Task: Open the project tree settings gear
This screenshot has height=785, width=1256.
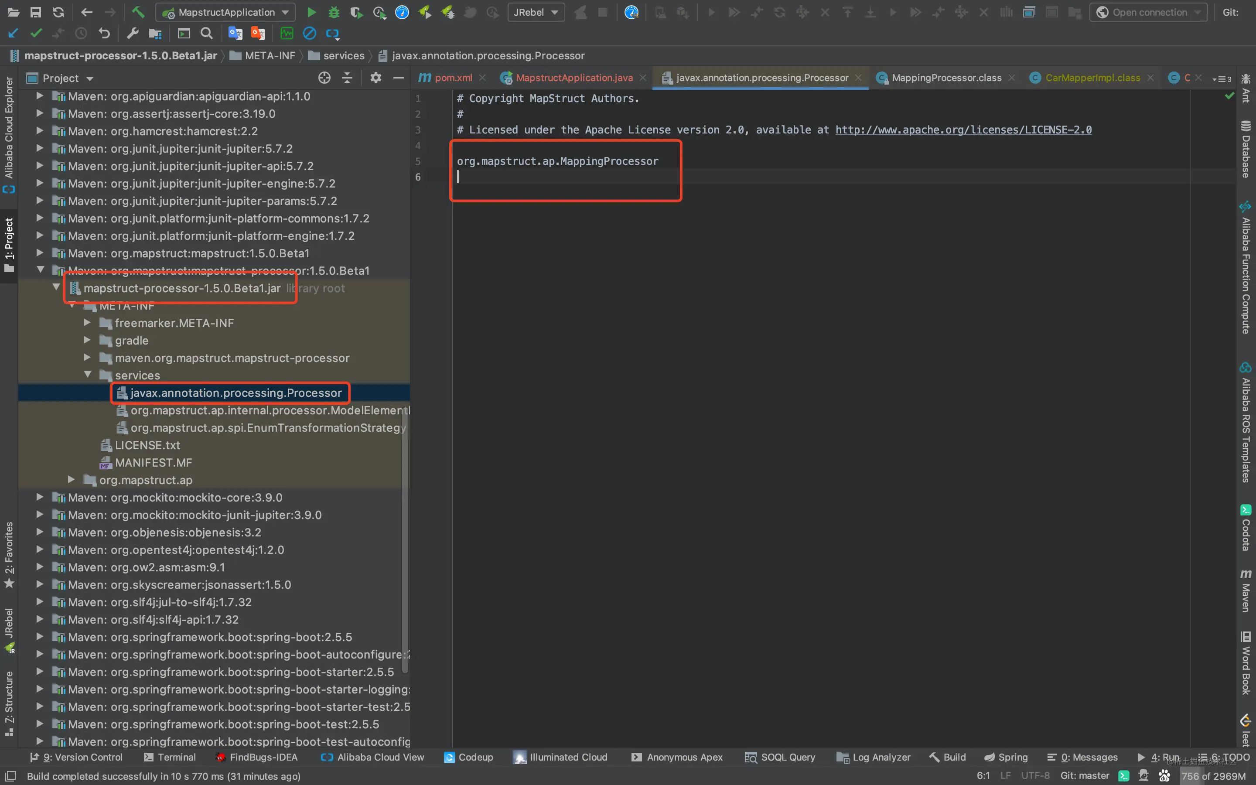Action: pos(376,78)
